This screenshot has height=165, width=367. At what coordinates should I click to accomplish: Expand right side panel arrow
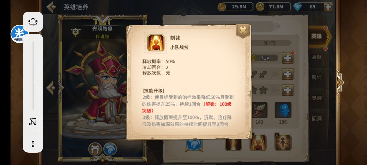(339, 82)
